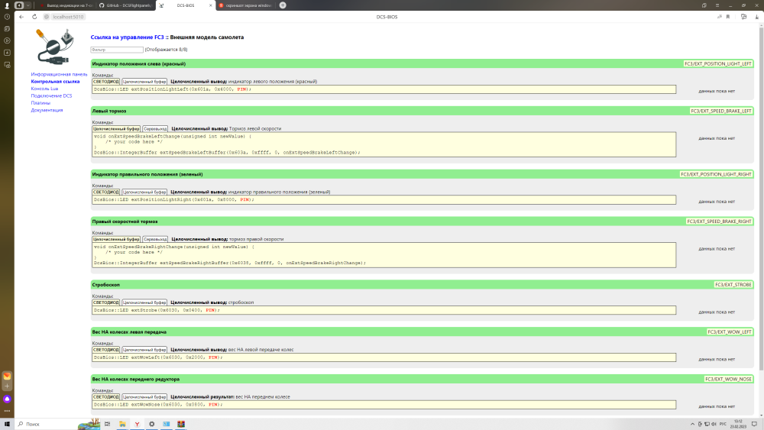The height and width of the screenshot is (430, 764).
Task: Open the Информационная панель link
Action: click(x=59, y=75)
